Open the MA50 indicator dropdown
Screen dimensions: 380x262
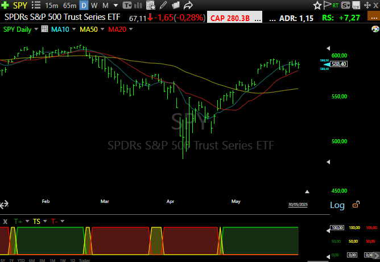pyautogui.click(x=102, y=29)
